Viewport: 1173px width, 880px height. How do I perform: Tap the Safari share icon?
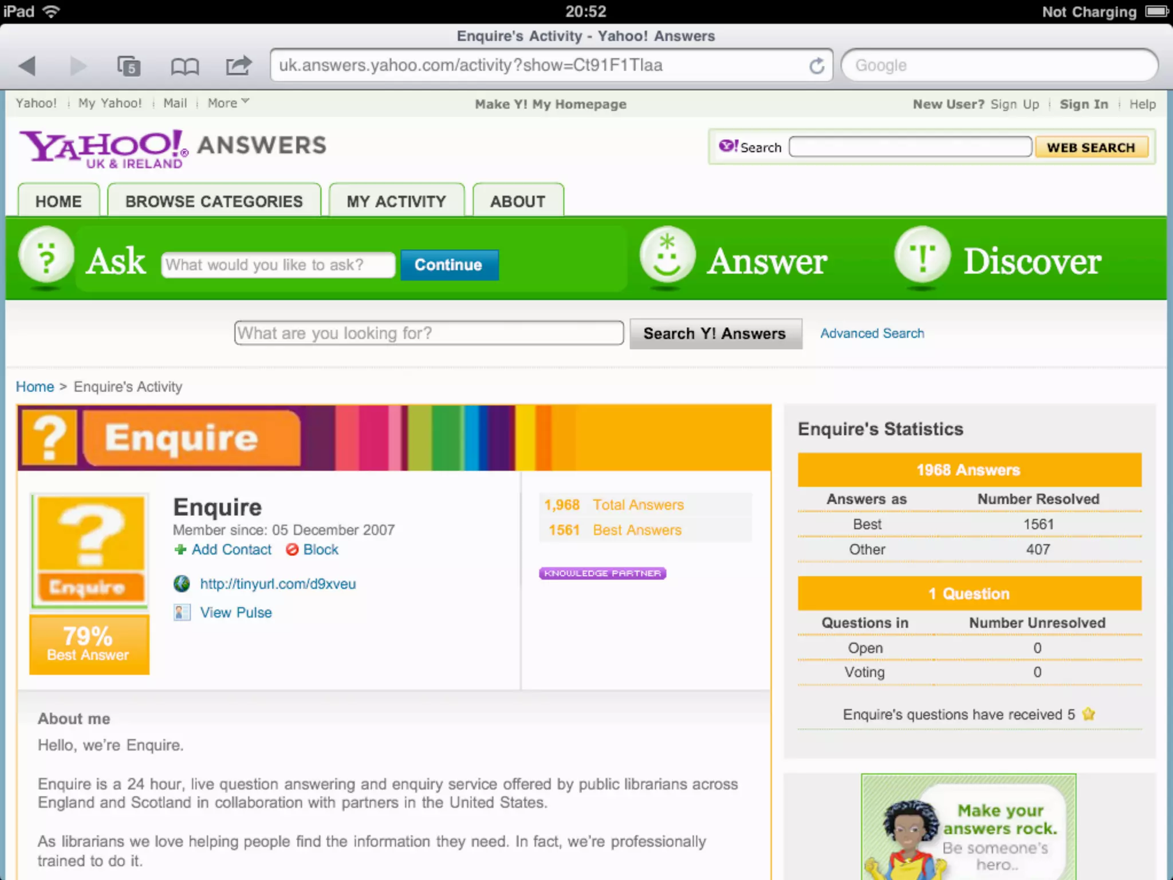(x=238, y=65)
